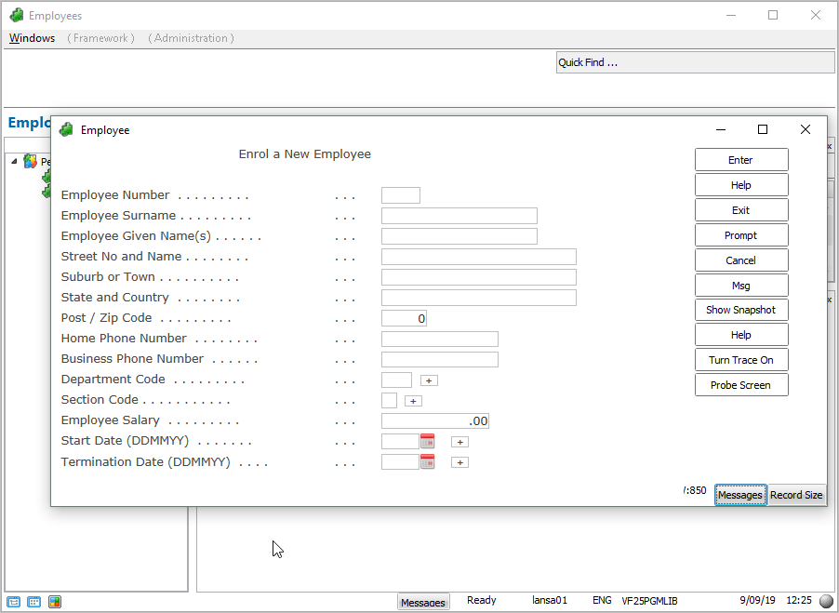
Task: Open the (Framework) menu
Action: (100, 38)
